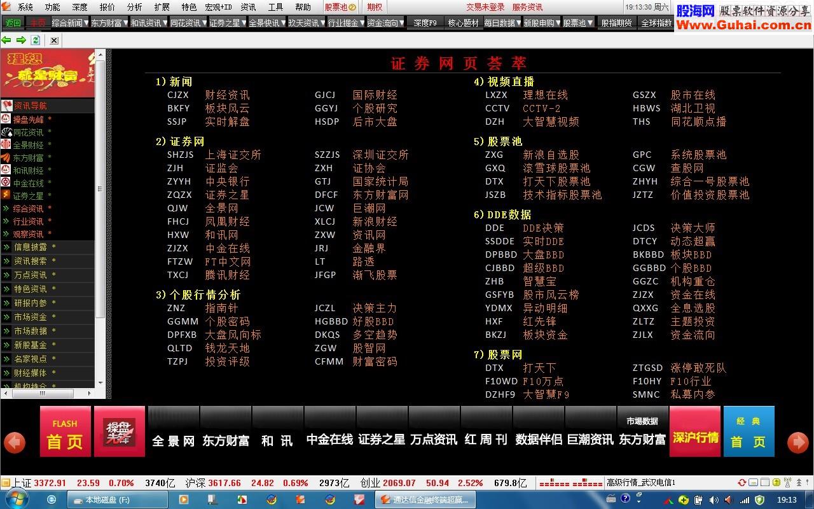Viewport: 814px width, 509px height.
Task: Click the help question mark tray icon
Action: point(624,499)
